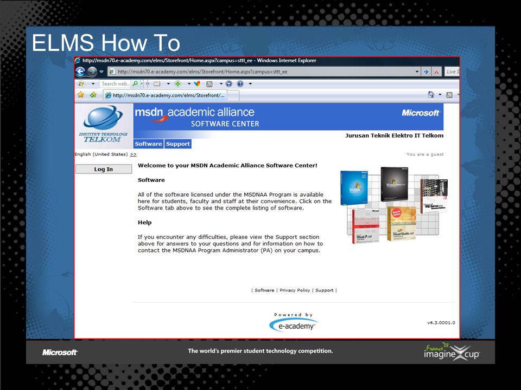Open dropdown beside the magnifier search icon
The height and width of the screenshot is (390, 521).
click(142, 84)
